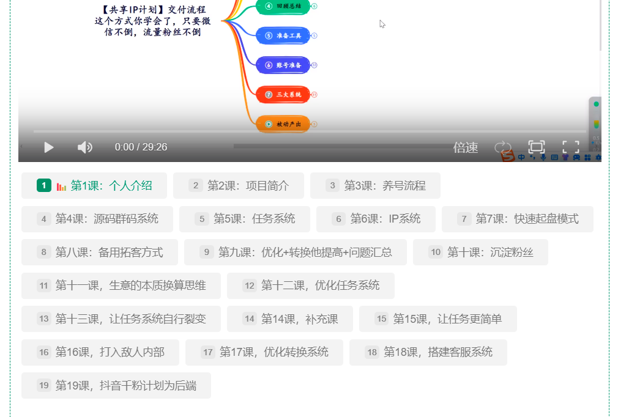Image resolution: width=618 pixels, height=417 pixels.
Task: Mute the video volume
Action: click(84, 147)
